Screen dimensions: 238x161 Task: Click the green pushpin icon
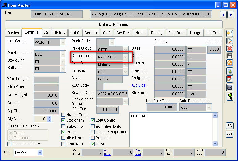tap(230, 96)
